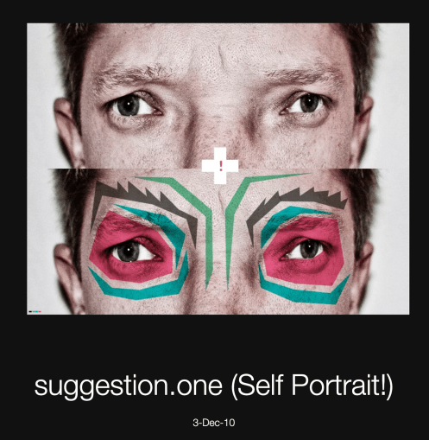The height and width of the screenshot is (440, 429).
Task: Click the right eye in the upper photo
Action: click(x=305, y=104)
